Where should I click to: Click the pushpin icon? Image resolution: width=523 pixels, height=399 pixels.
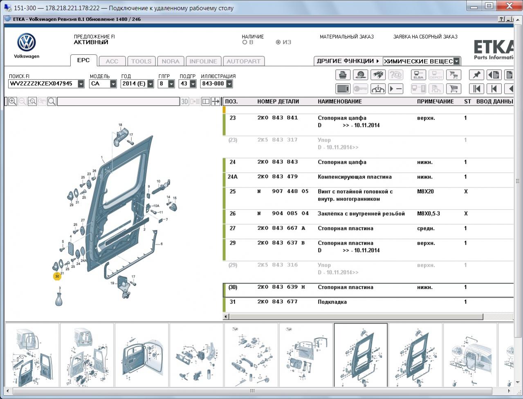pos(476,75)
